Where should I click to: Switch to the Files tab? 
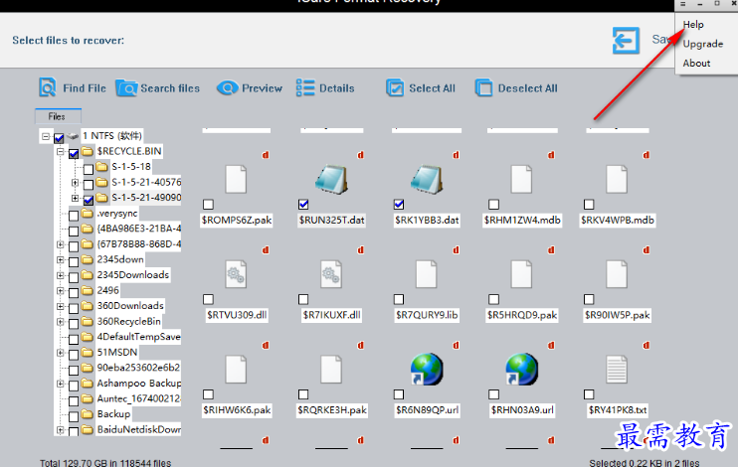click(57, 116)
